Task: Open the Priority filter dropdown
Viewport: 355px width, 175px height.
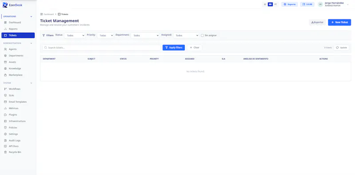Action: (106, 35)
